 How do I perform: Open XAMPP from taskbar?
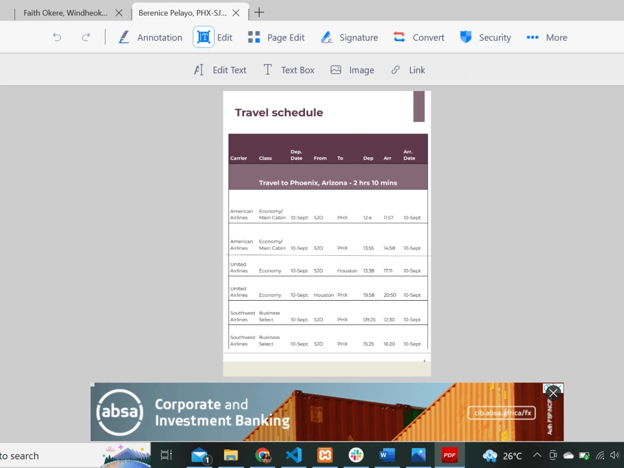pos(324,455)
